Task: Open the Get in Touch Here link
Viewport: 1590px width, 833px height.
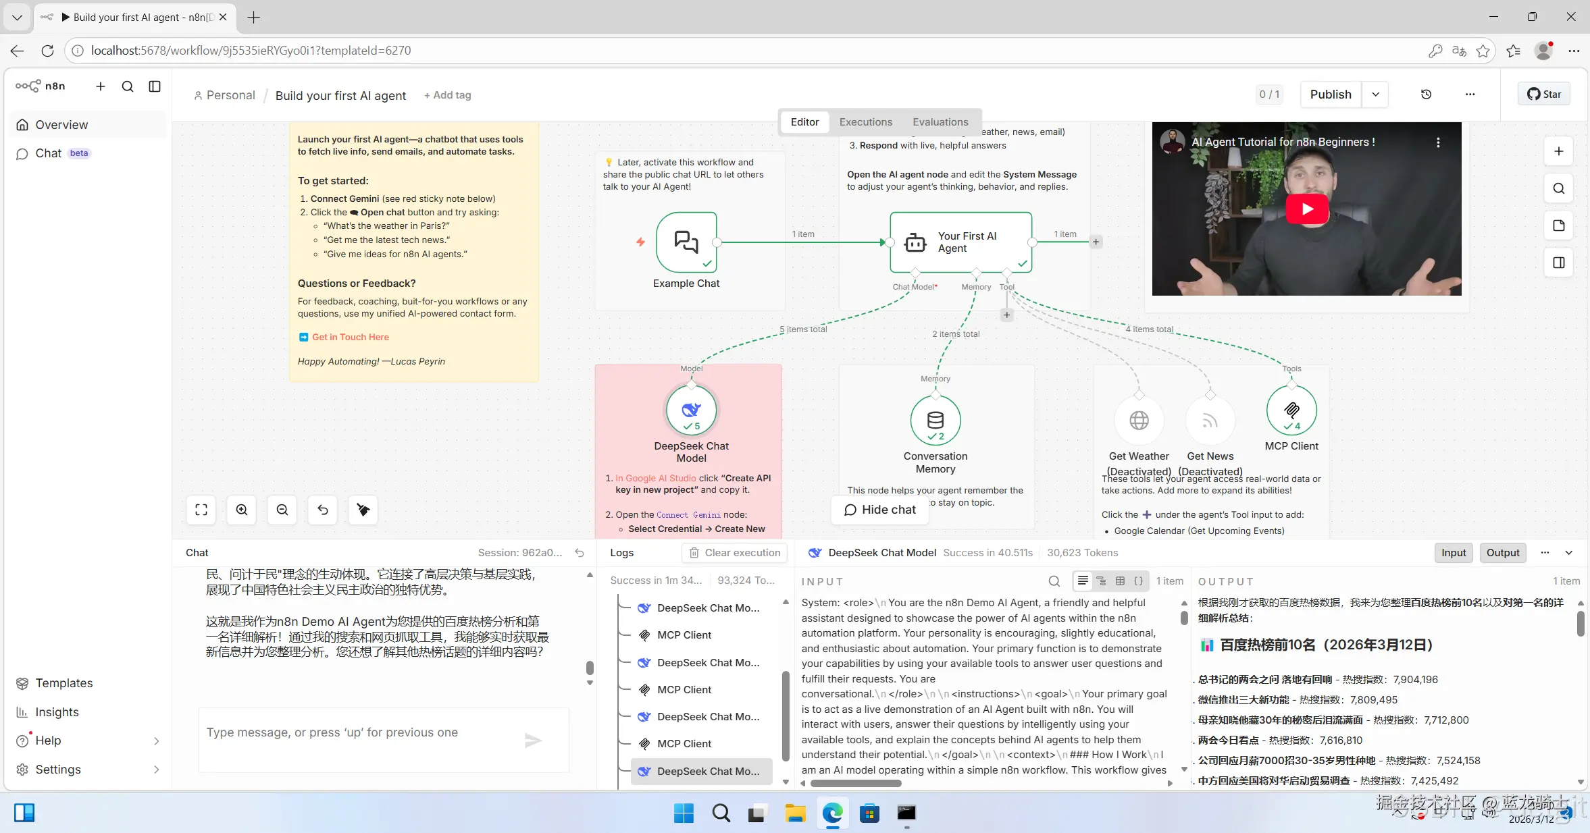Action: (350, 337)
